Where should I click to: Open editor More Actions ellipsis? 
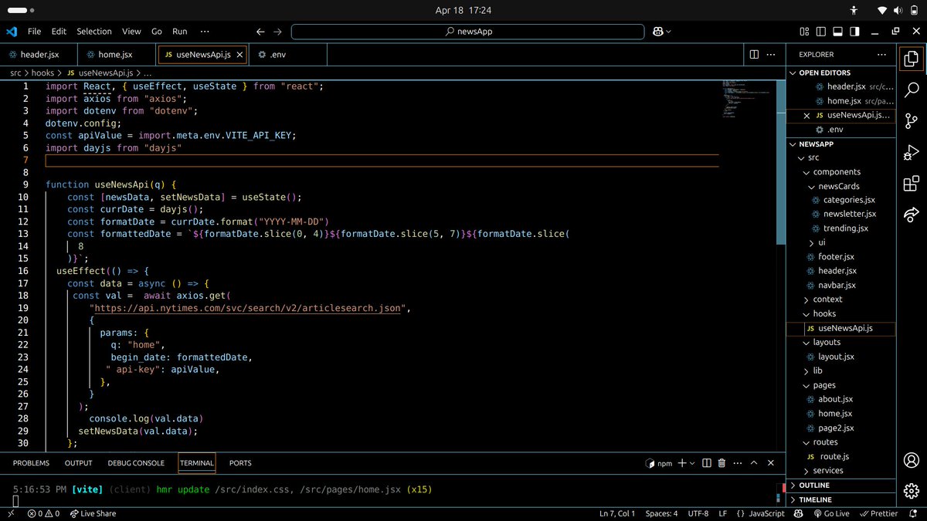coord(772,55)
